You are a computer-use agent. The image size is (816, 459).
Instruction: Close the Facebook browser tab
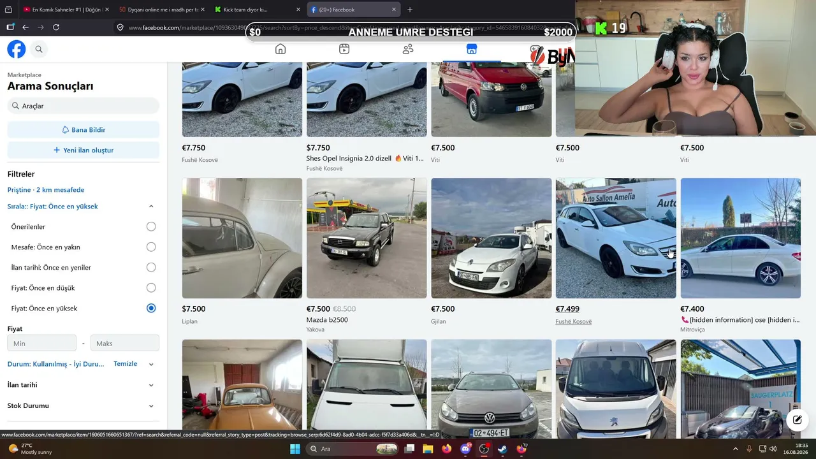(x=394, y=10)
